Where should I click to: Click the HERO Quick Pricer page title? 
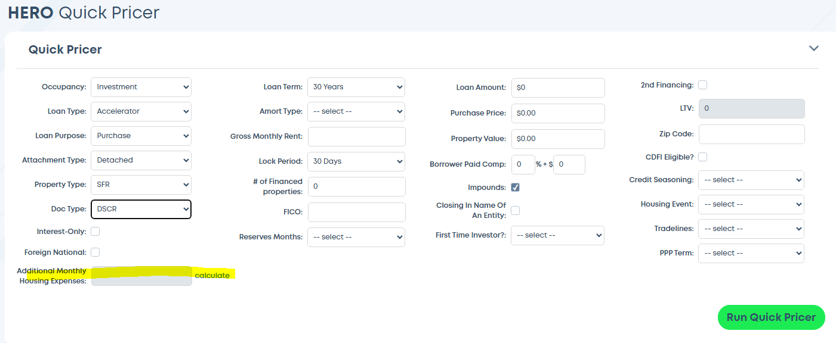click(84, 13)
